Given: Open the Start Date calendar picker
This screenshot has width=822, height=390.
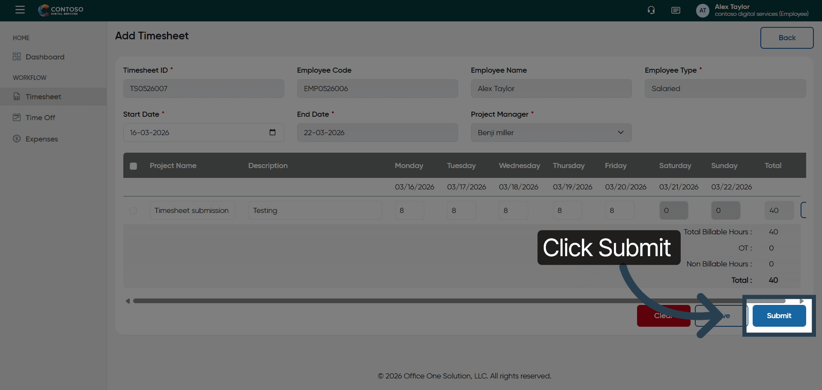Looking at the screenshot, I should pyautogui.click(x=272, y=133).
